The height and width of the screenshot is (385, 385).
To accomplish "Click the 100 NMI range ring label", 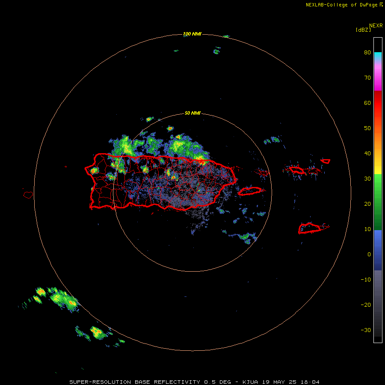I will 192,34.
